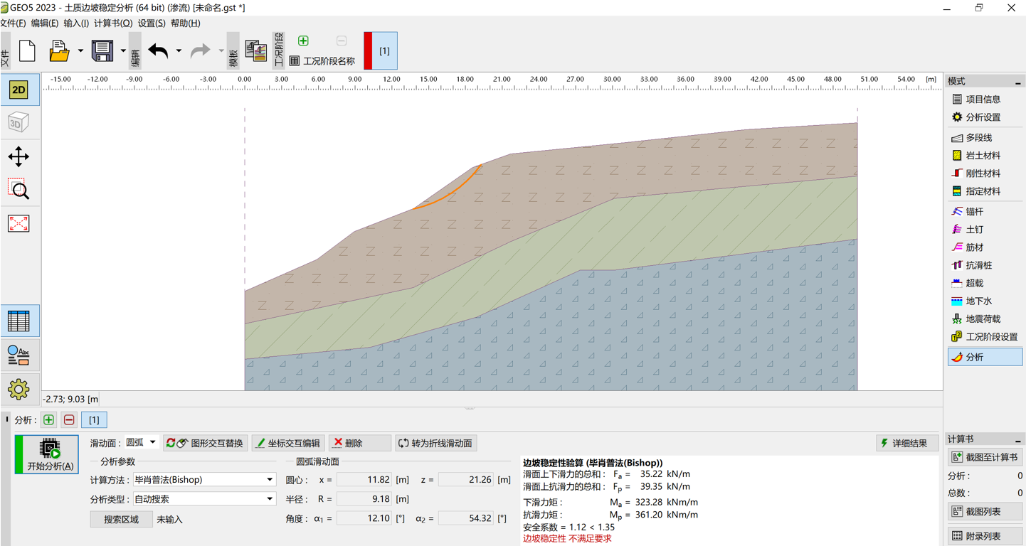Undo the last action with the undo arrow
Viewport: 1026px width, 546px height.
click(158, 50)
